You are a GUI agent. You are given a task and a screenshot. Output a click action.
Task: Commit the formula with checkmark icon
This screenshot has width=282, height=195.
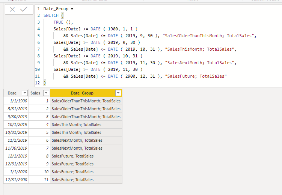click(x=24, y=9)
